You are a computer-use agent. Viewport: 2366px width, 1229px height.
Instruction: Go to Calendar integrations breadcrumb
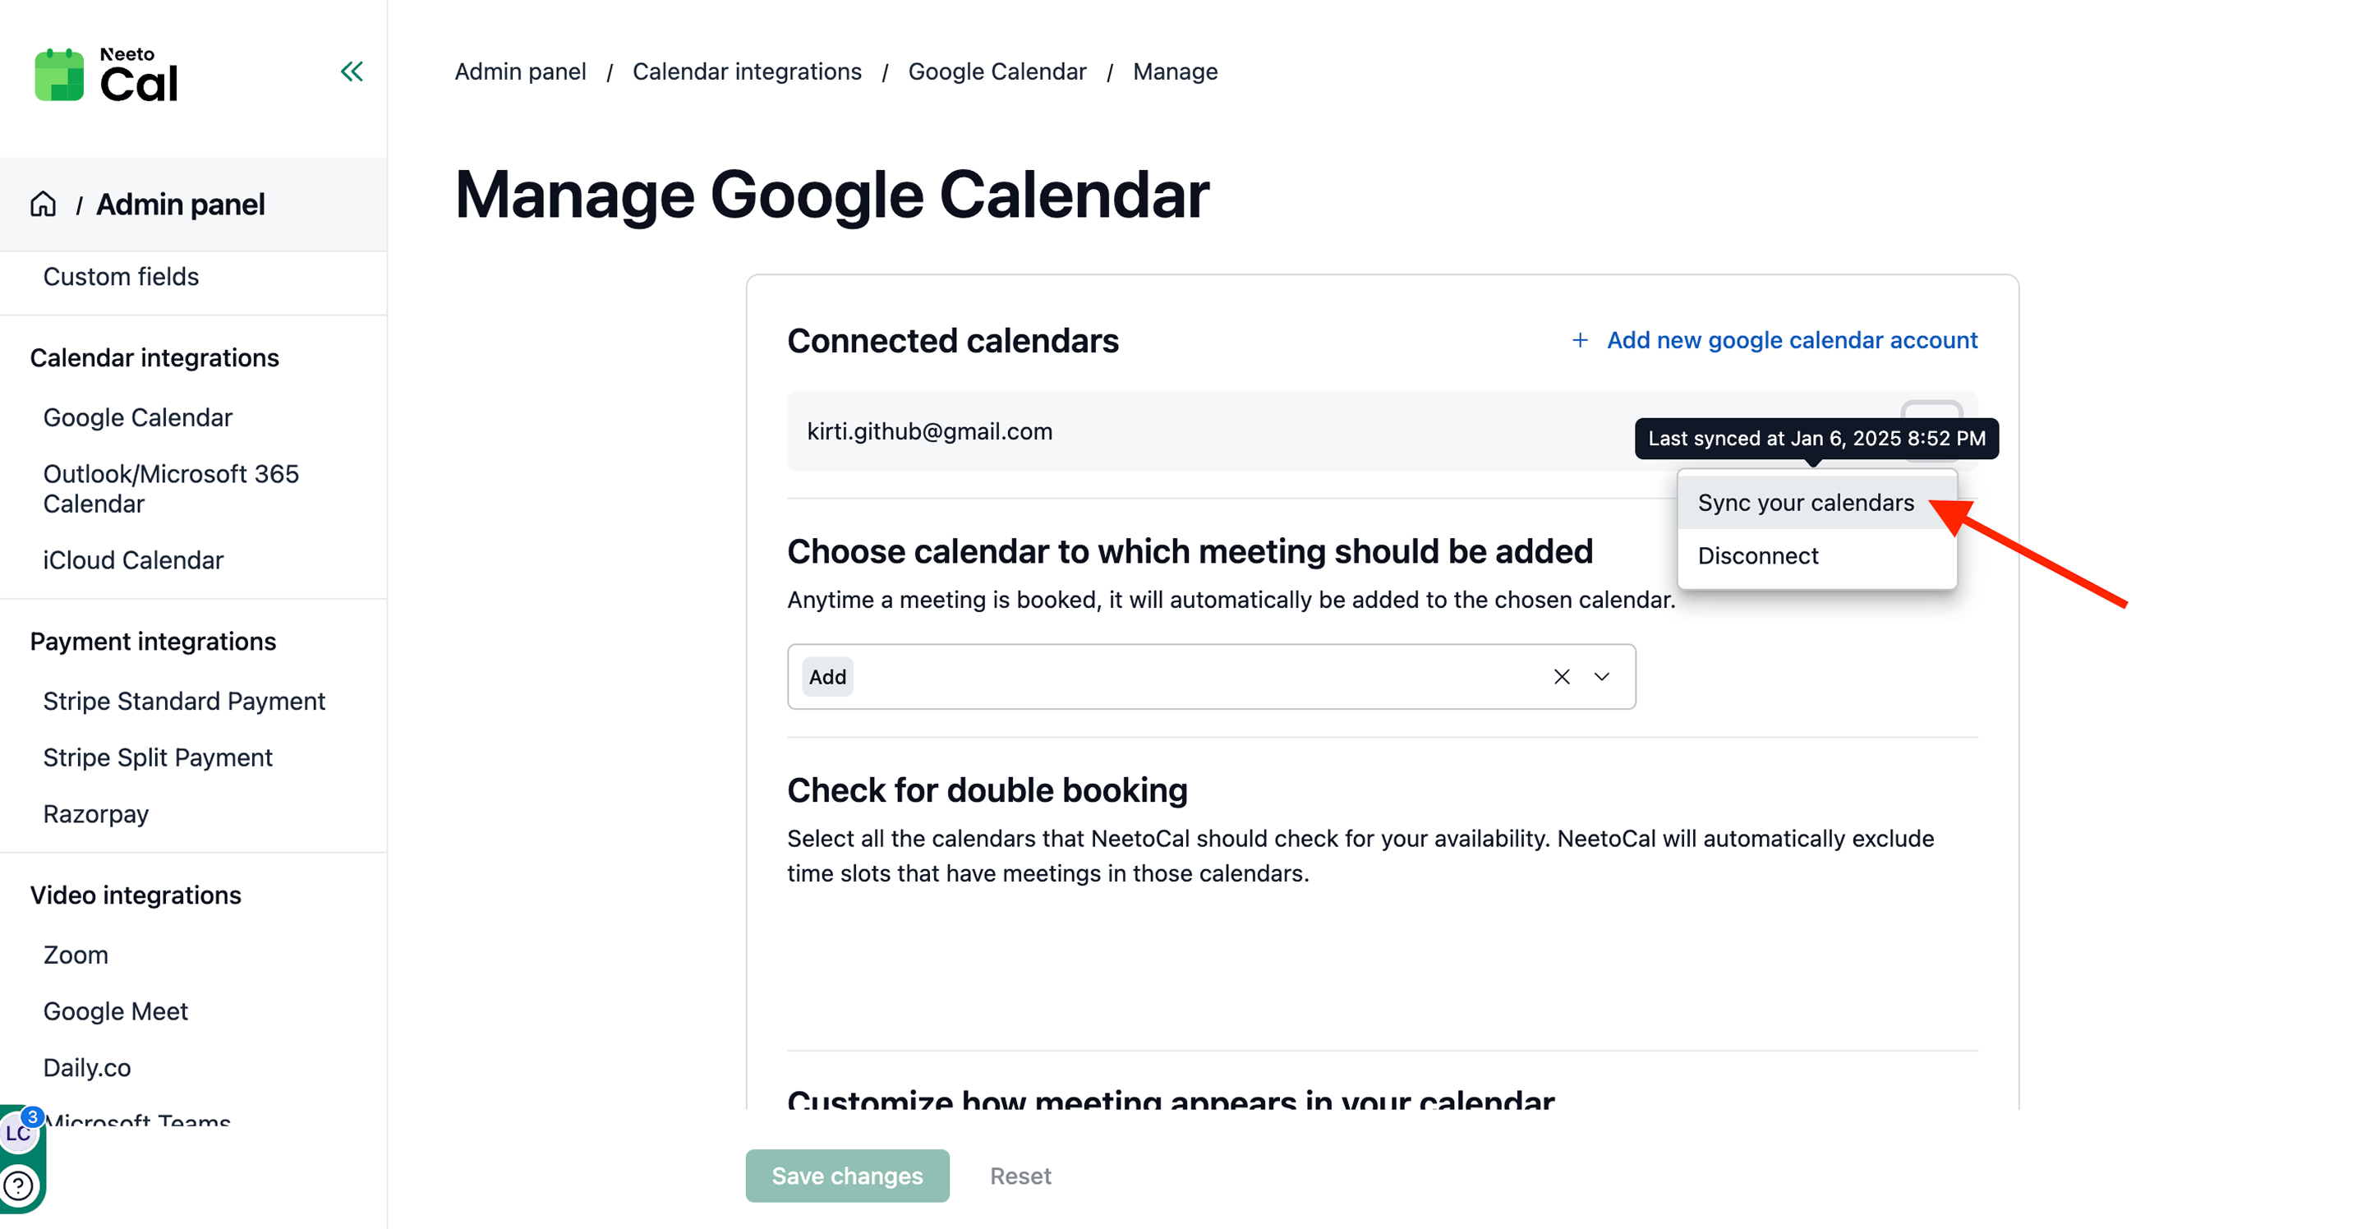747,71
